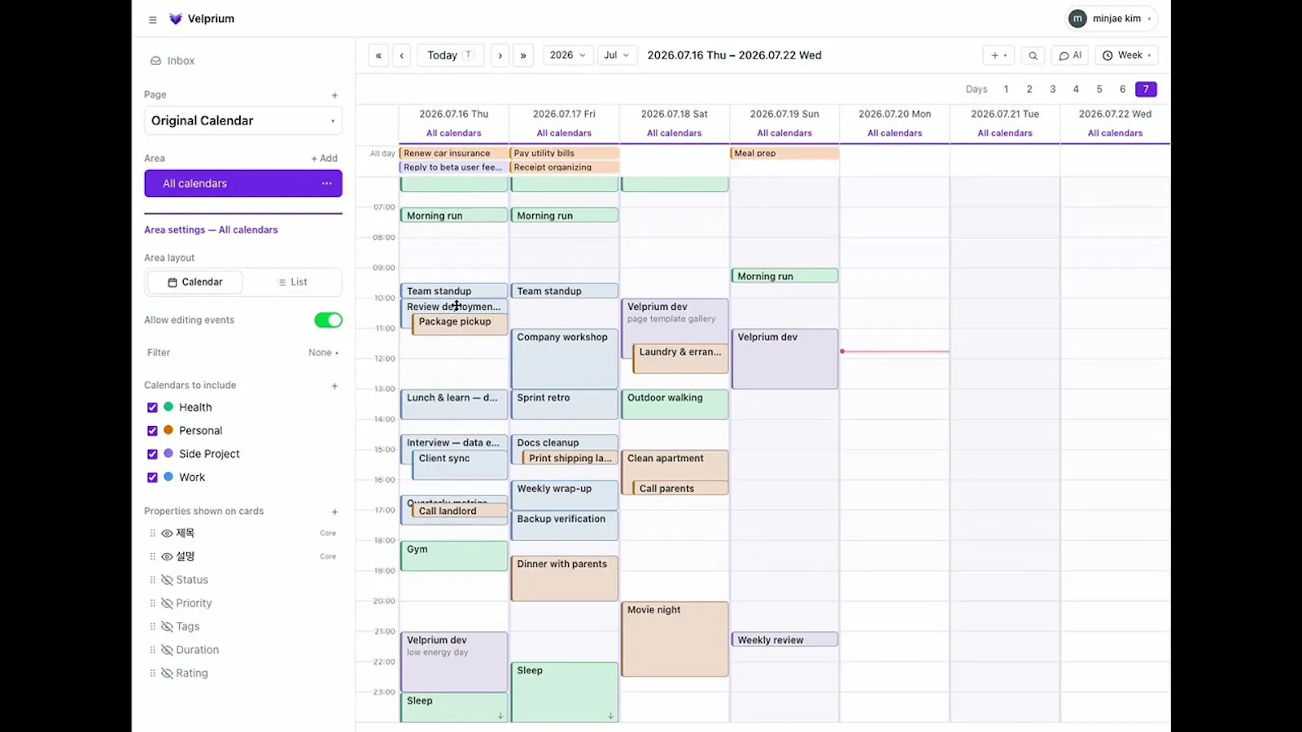Click the Work blue color dot
Viewport: 1302px width, 732px height.
[x=168, y=477]
